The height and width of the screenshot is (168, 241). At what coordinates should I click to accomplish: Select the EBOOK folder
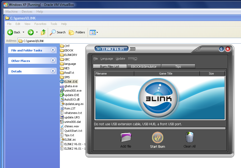coord(67,50)
